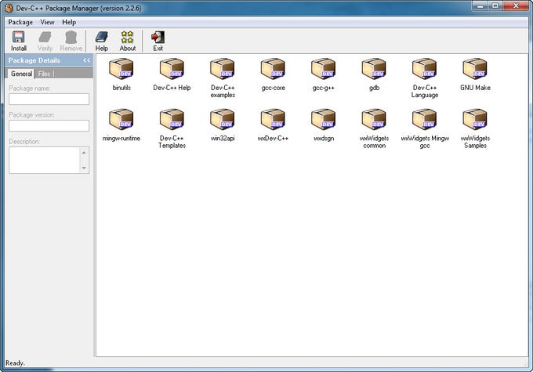This screenshot has width=533, height=372.
Task: Select the wxdsgn package icon
Action: click(x=323, y=119)
